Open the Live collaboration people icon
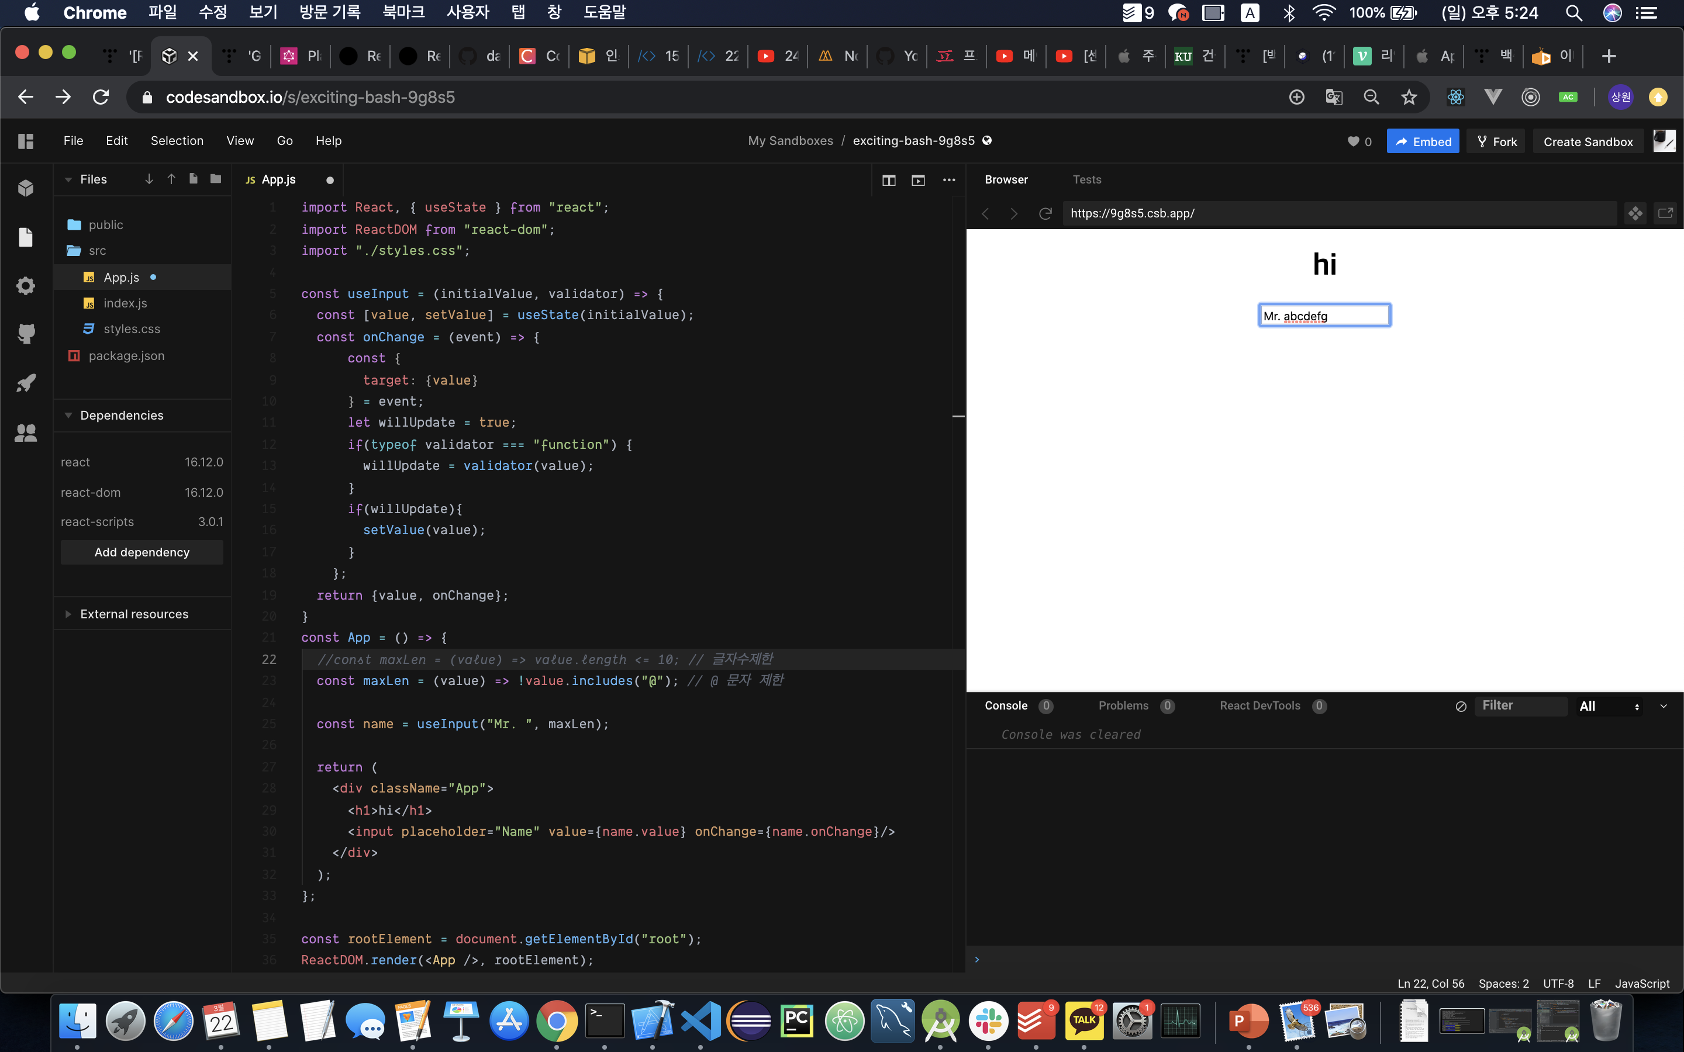 [x=26, y=432]
